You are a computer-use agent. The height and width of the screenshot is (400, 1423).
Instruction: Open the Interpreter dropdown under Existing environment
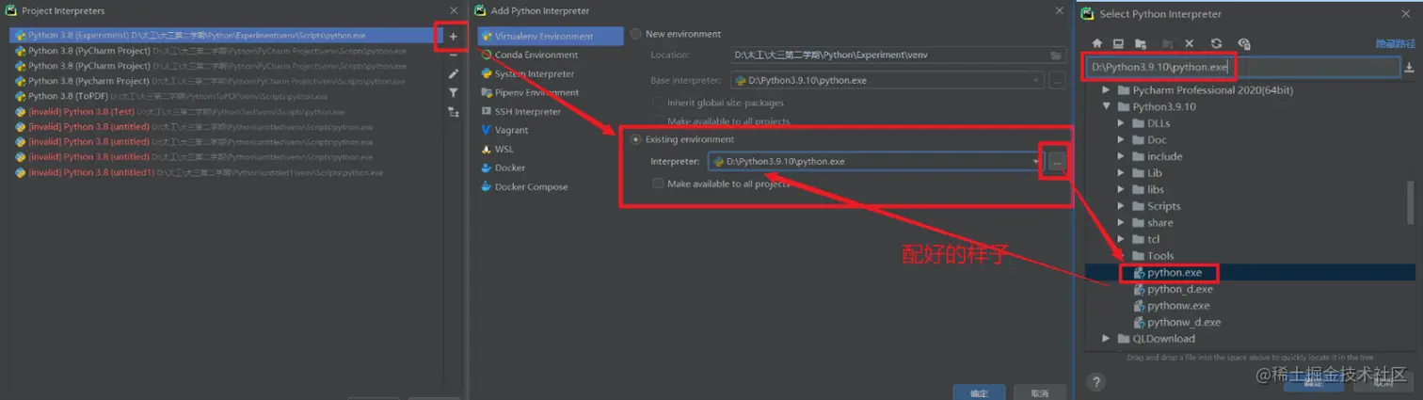click(1036, 162)
